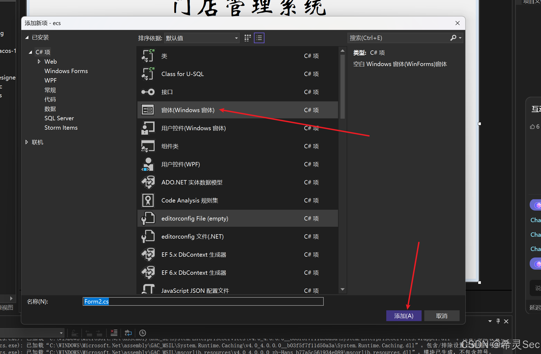
Task: Click the search magnifier icon
Action: (x=453, y=38)
